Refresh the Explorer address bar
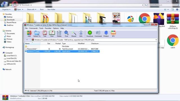This screenshot has width=180, height=101. pyautogui.click(x=146, y=5)
